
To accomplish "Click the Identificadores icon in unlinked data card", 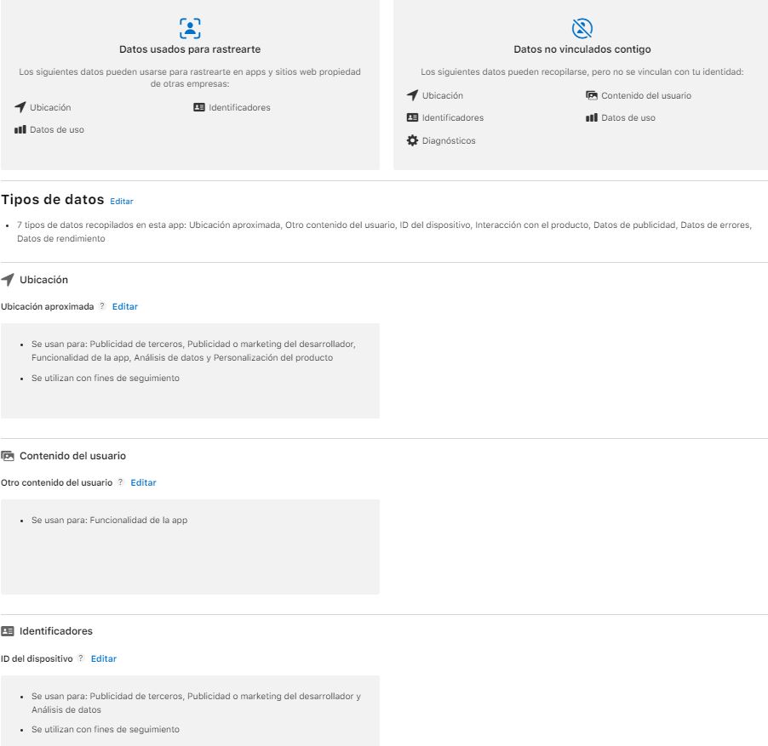I will click(x=412, y=118).
